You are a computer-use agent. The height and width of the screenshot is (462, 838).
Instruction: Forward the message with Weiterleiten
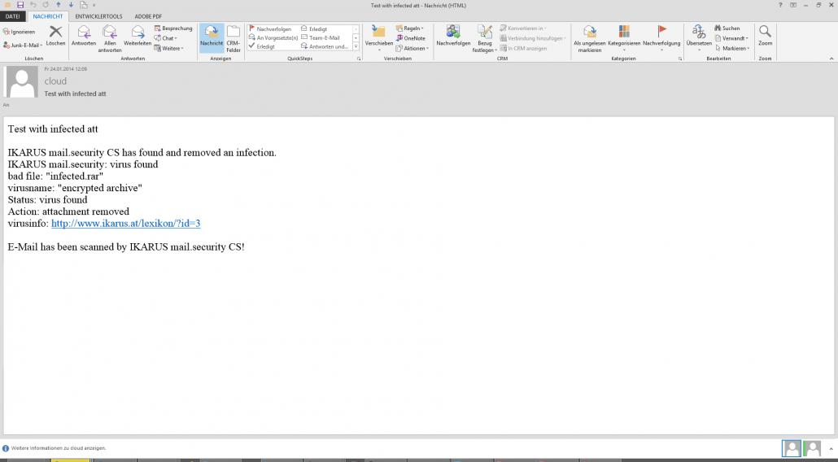[137, 36]
